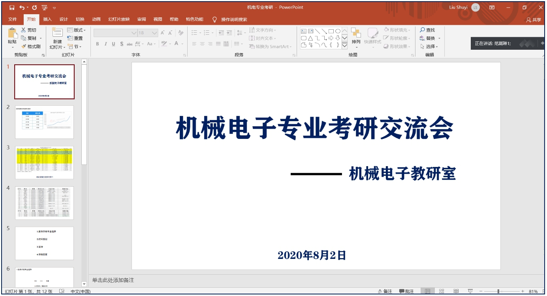Switch to Reading view in status bar
547x296 pixels.
pyautogui.click(x=456, y=291)
